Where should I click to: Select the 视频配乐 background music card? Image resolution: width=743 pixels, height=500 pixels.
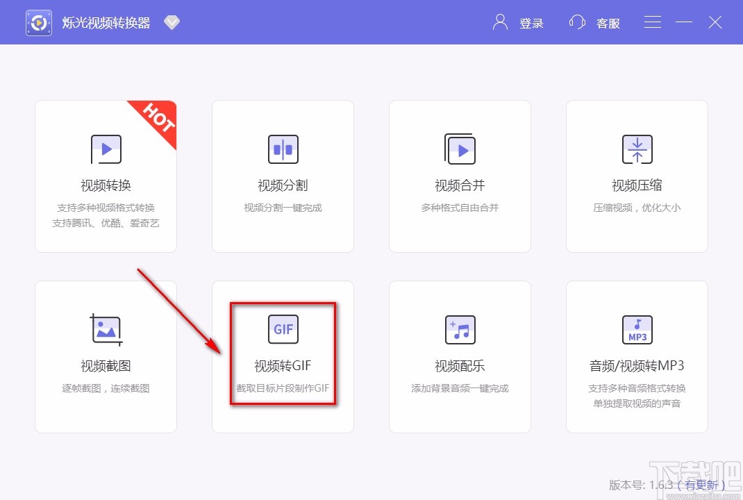(x=460, y=356)
